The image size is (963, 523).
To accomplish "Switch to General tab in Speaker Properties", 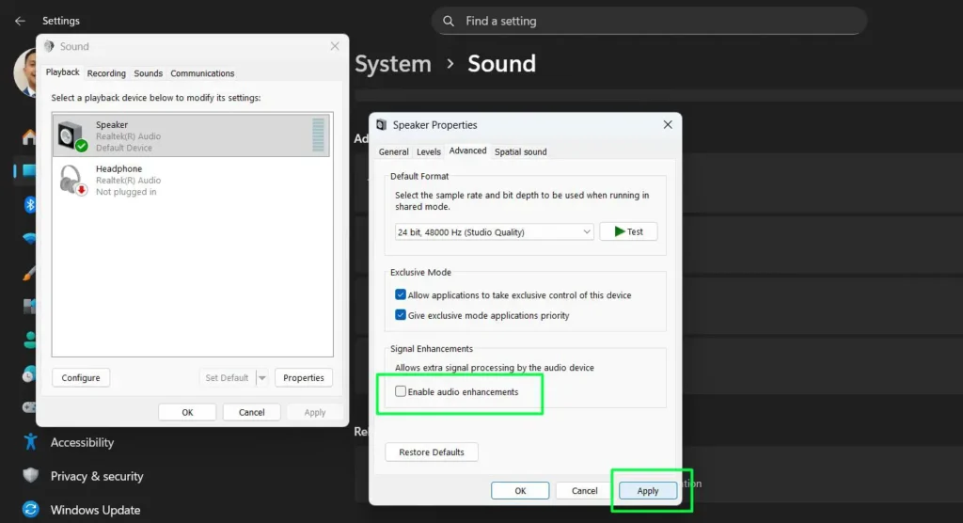I will pos(394,151).
